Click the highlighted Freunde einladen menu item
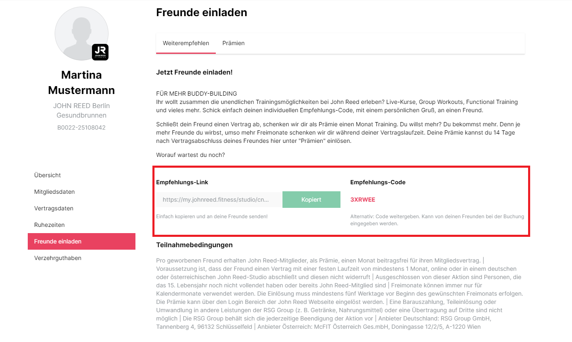Image resolution: width=572 pixels, height=342 pixels. tap(82, 241)
